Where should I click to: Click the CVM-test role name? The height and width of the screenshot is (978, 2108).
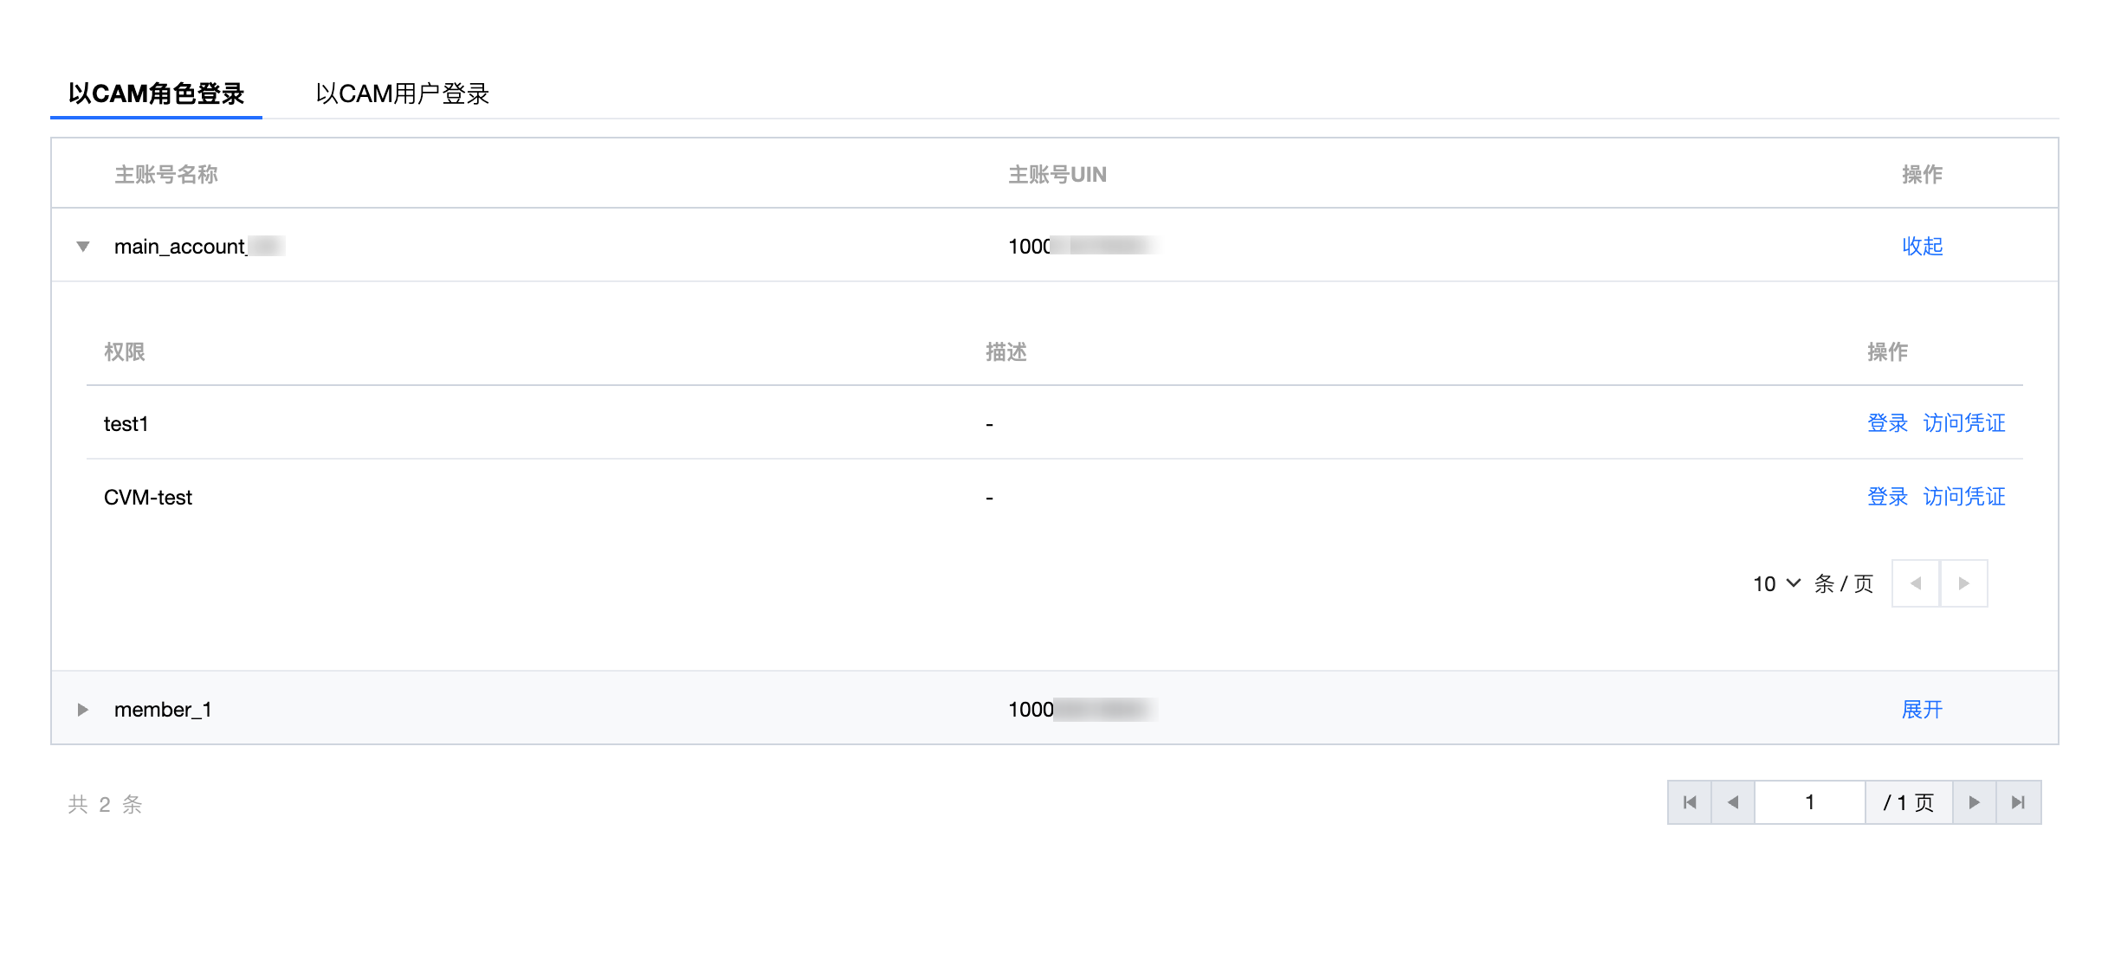tap(148, 498)
